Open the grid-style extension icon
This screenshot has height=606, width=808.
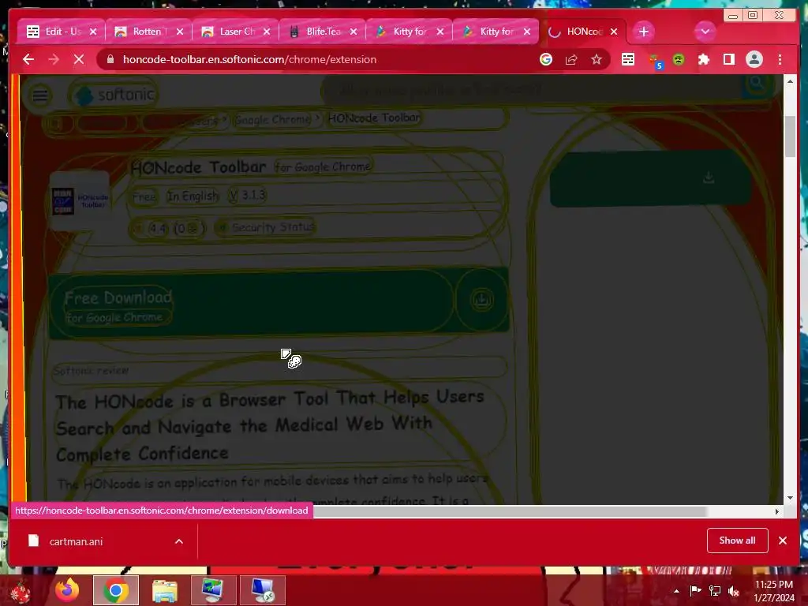[627, 59]
